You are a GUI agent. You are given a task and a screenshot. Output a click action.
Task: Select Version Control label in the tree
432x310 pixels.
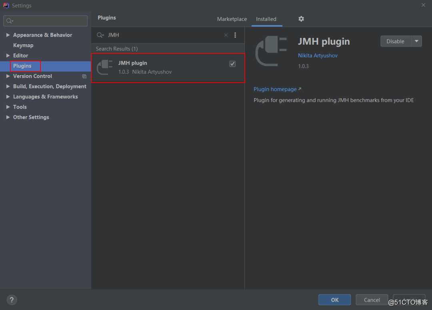pos(32,76)
